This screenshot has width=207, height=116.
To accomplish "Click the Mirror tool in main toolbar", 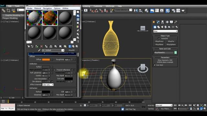I will click(x=136, y=11).
